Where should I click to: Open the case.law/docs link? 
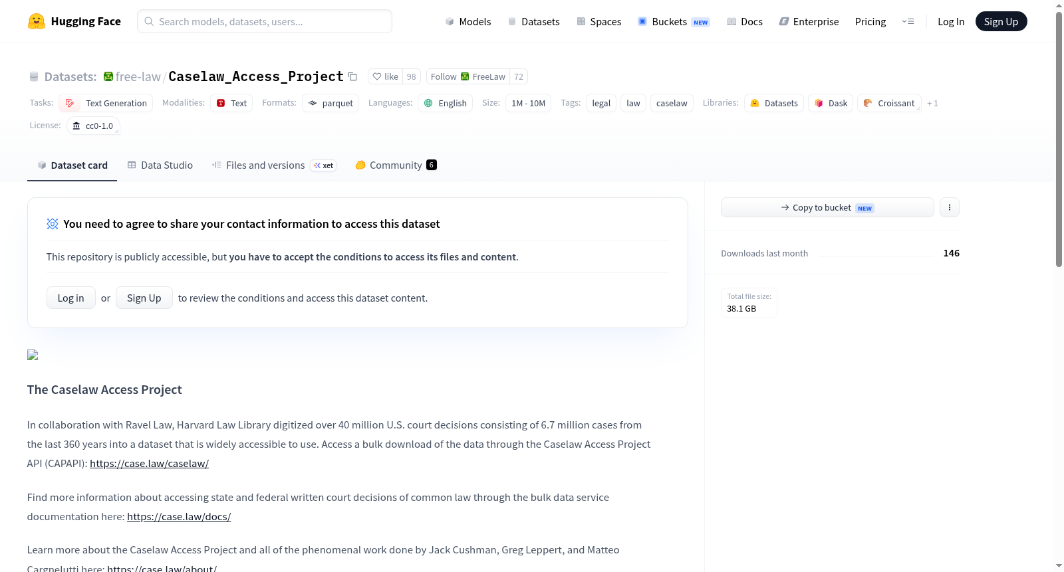coord(179,517)
